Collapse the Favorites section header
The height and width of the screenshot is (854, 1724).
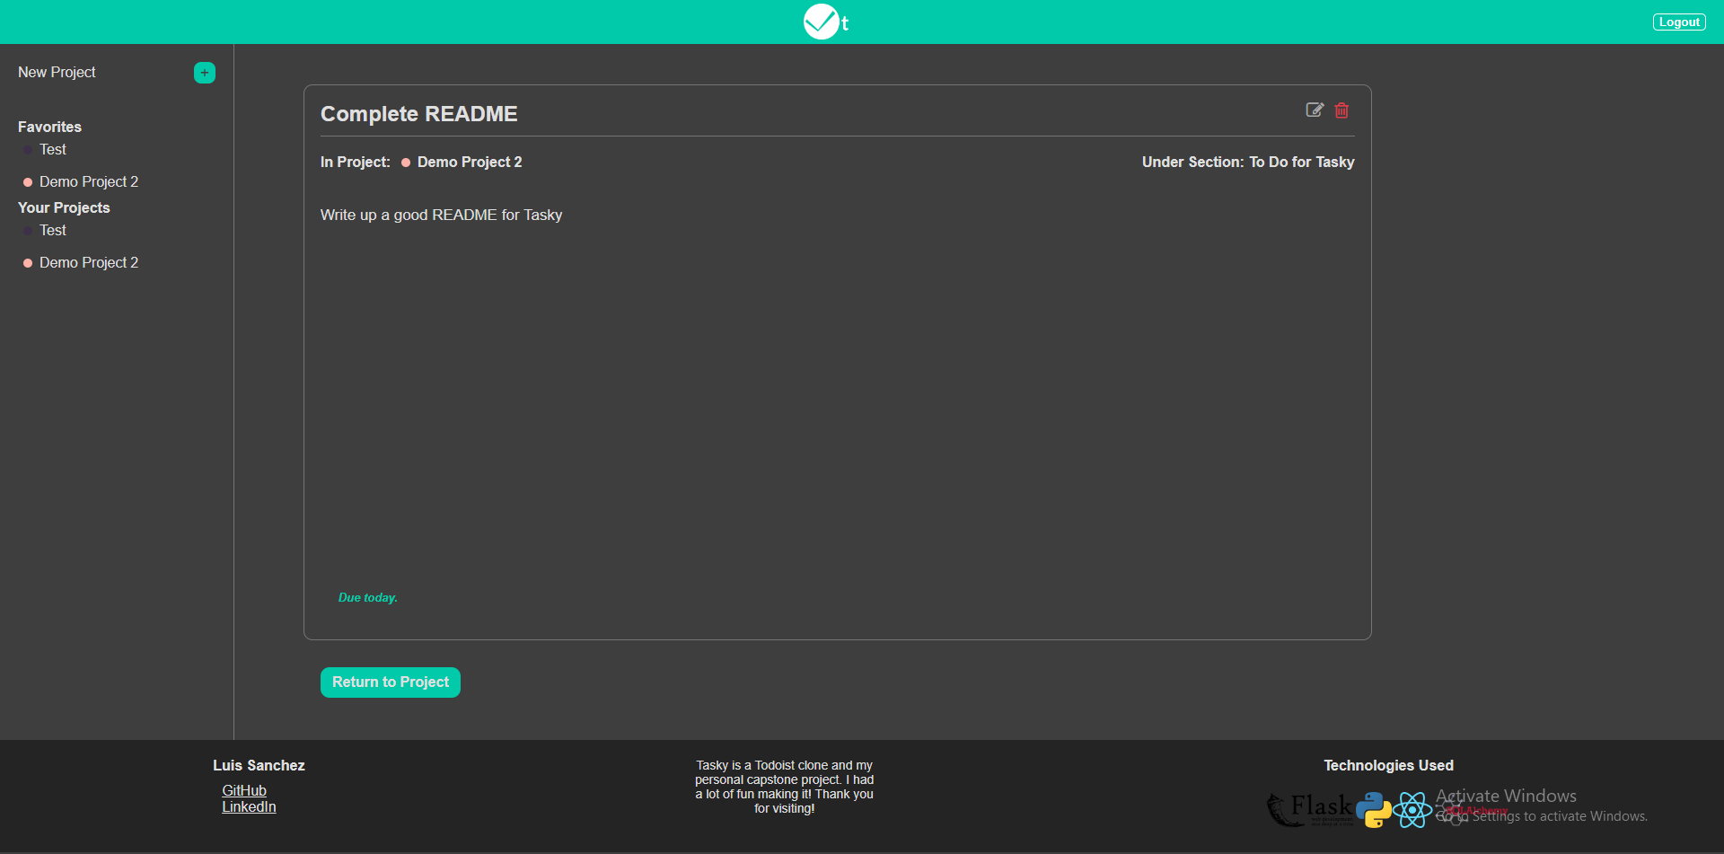tap(49, 127)
